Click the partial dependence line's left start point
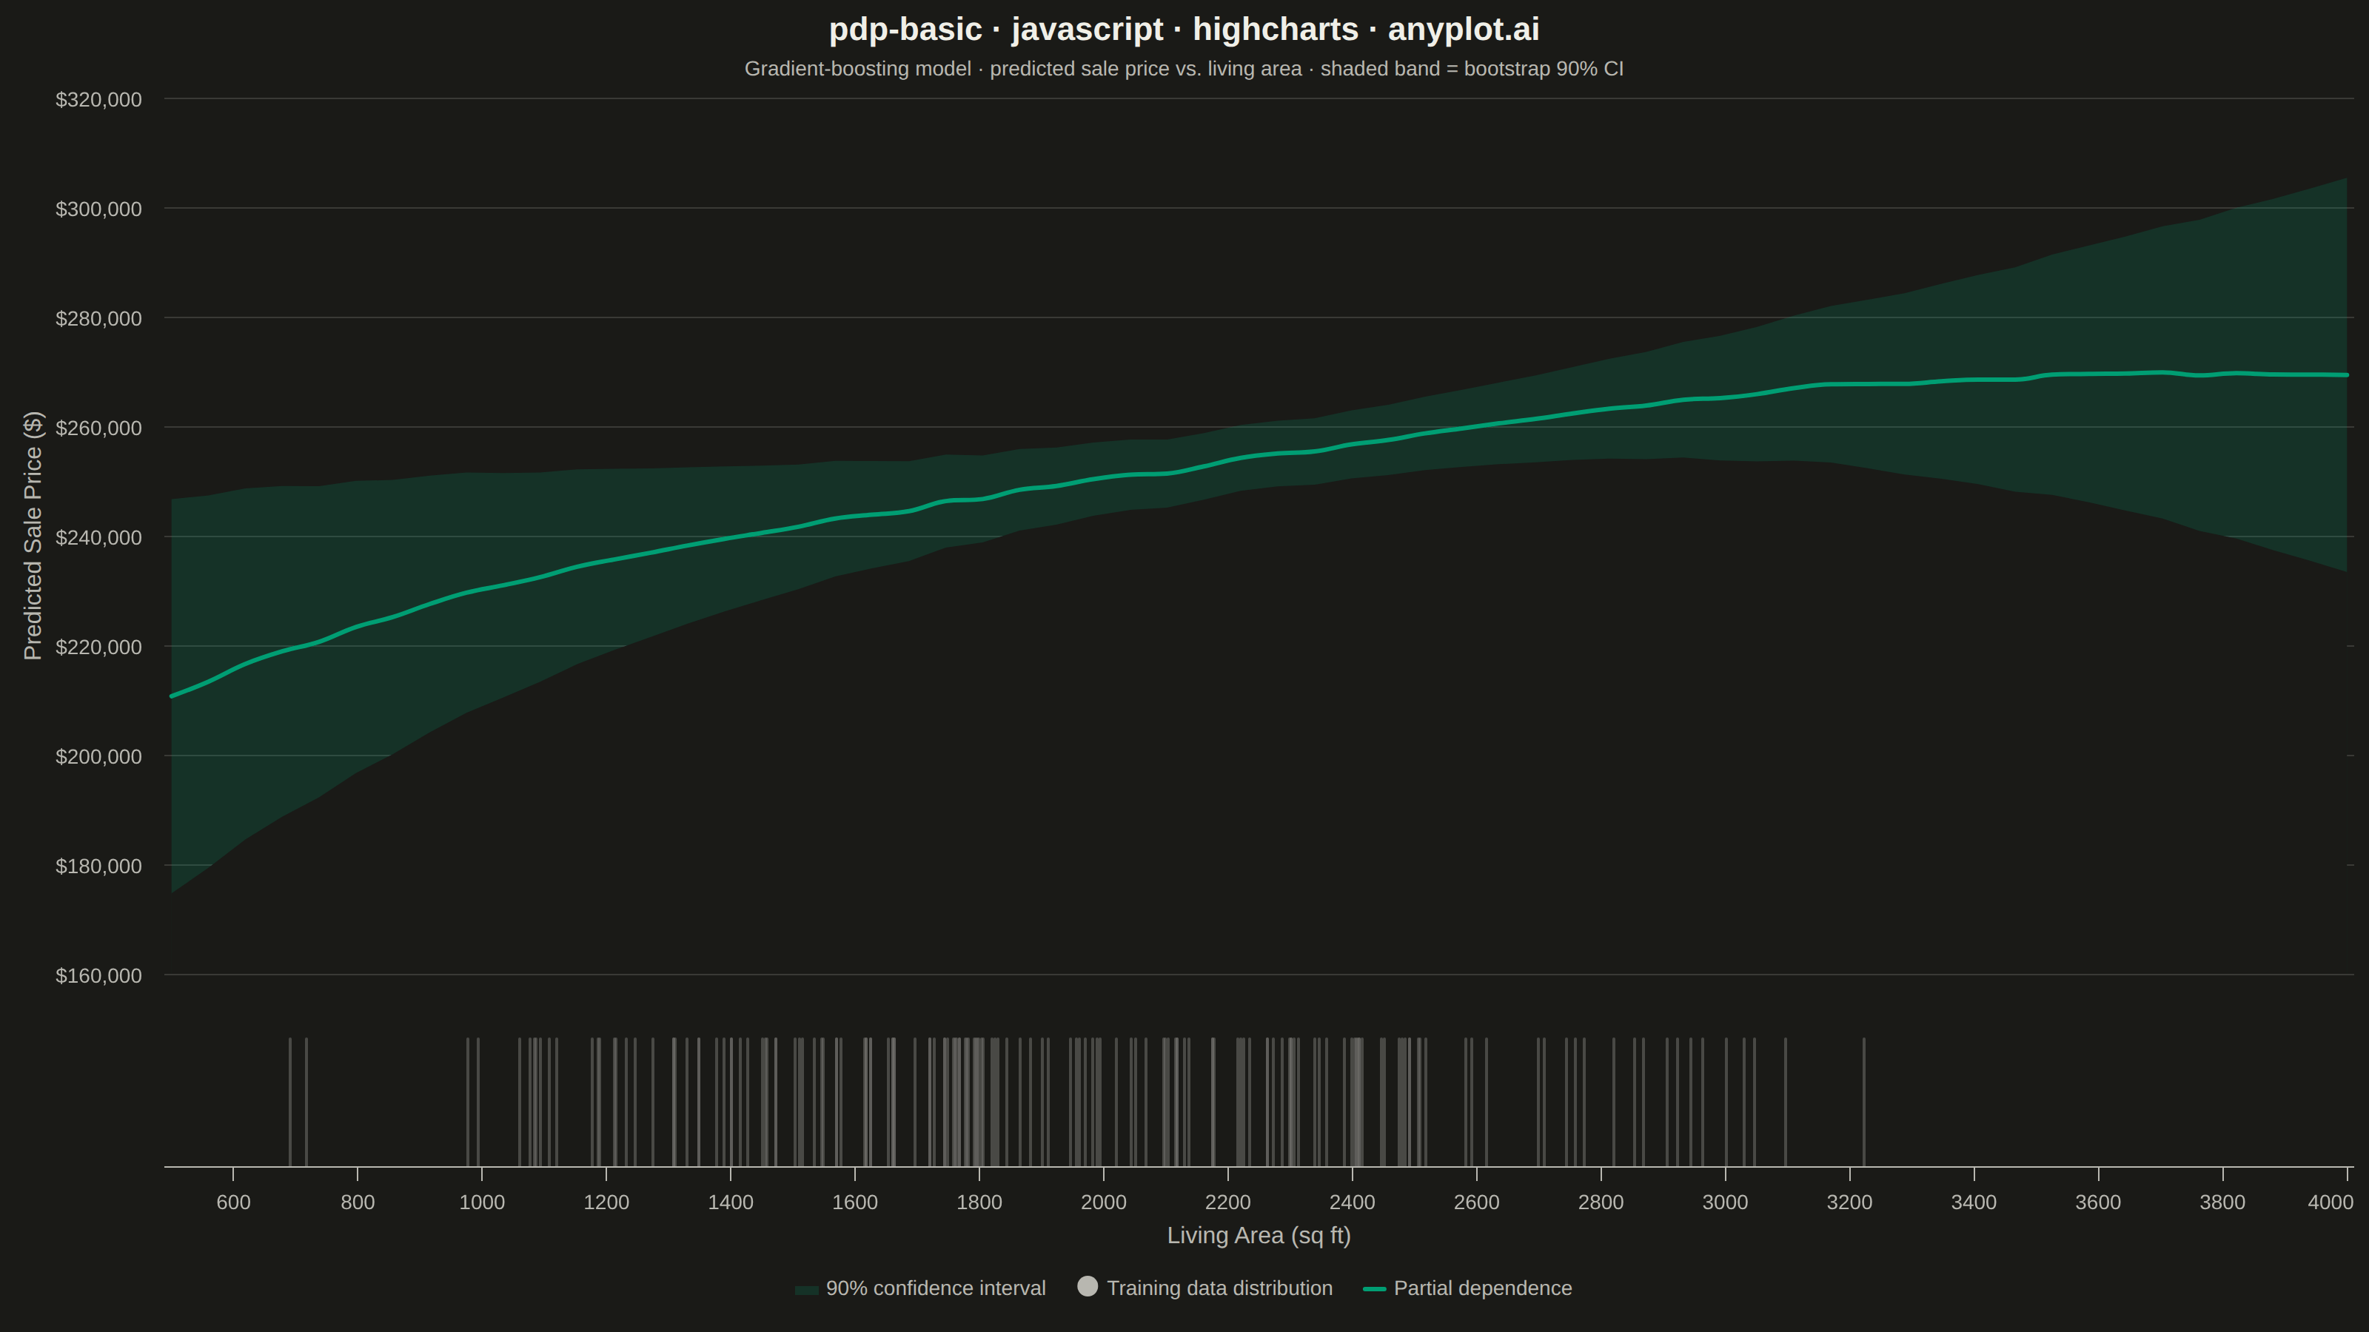 tap(172, 696)
